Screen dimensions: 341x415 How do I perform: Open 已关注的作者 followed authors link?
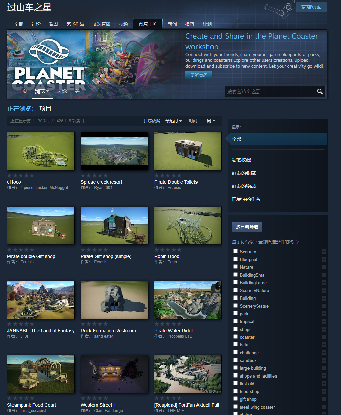pyautogui.click(x=246, y=199)
